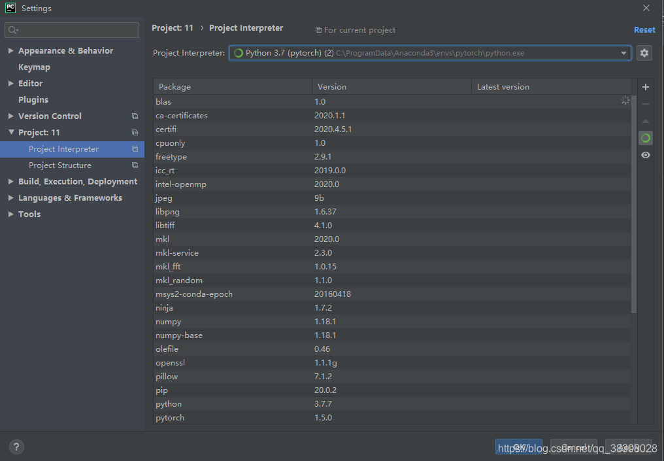Image resolution: width=664 pixels, height=461 pixels.
Task: Select the jpeg package row
Action: click(x=392, y=198)
